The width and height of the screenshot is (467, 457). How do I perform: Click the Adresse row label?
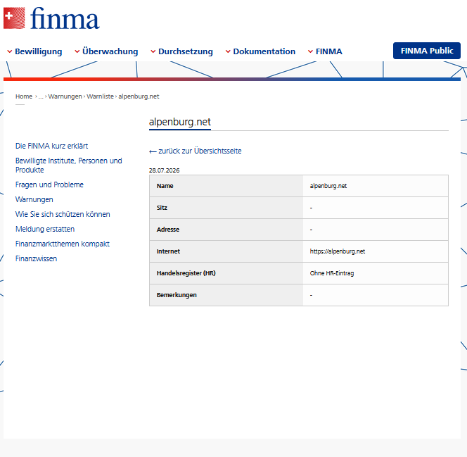point(168,230)
